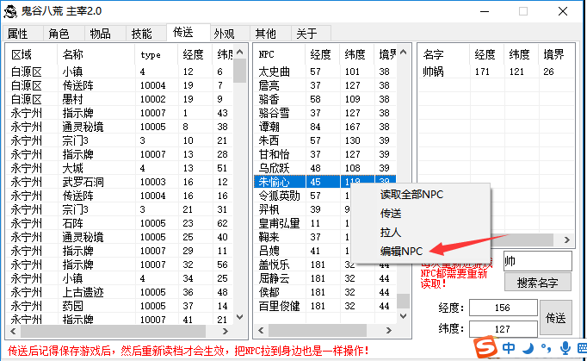587x361 pixels.
Task: Select NPC 百里俊健 in the list
Action: click(325, 306)
